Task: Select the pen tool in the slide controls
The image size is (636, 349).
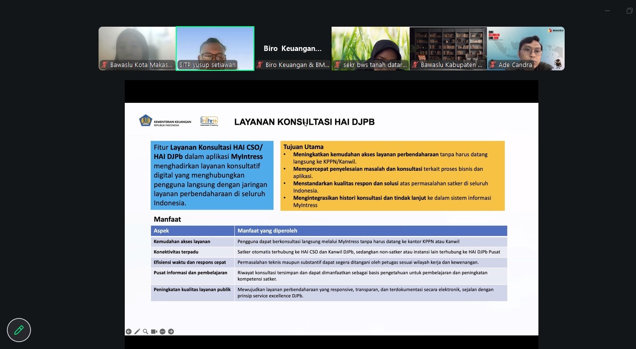Action: pyautogui.click(x=137, y=332)
